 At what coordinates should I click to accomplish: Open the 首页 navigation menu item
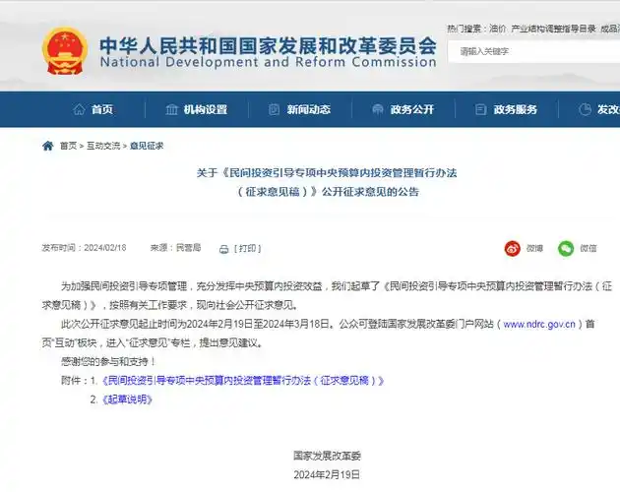click(102, 109)
